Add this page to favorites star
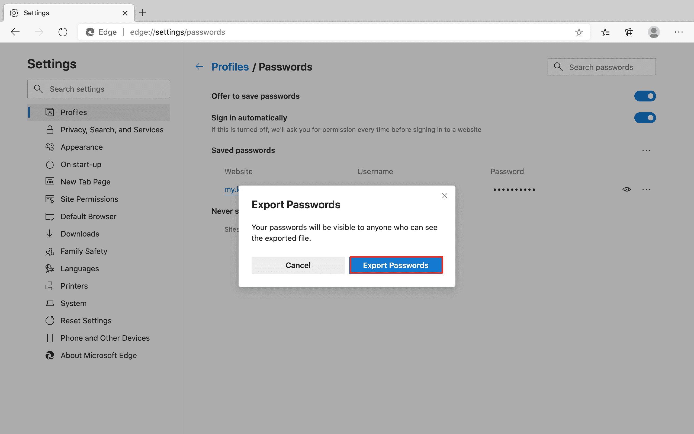This screenshot has width=694, height=434. (x=579, y=32)
